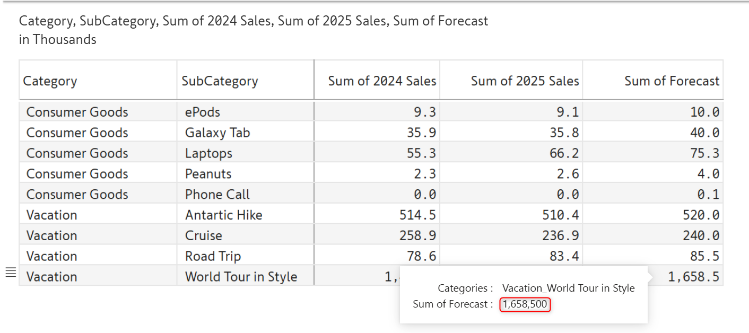Click the highlighted 1,658,500 tooltip value

tap(525, 304)
